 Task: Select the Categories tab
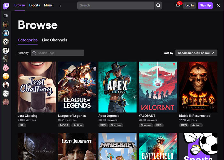[28, 40]
